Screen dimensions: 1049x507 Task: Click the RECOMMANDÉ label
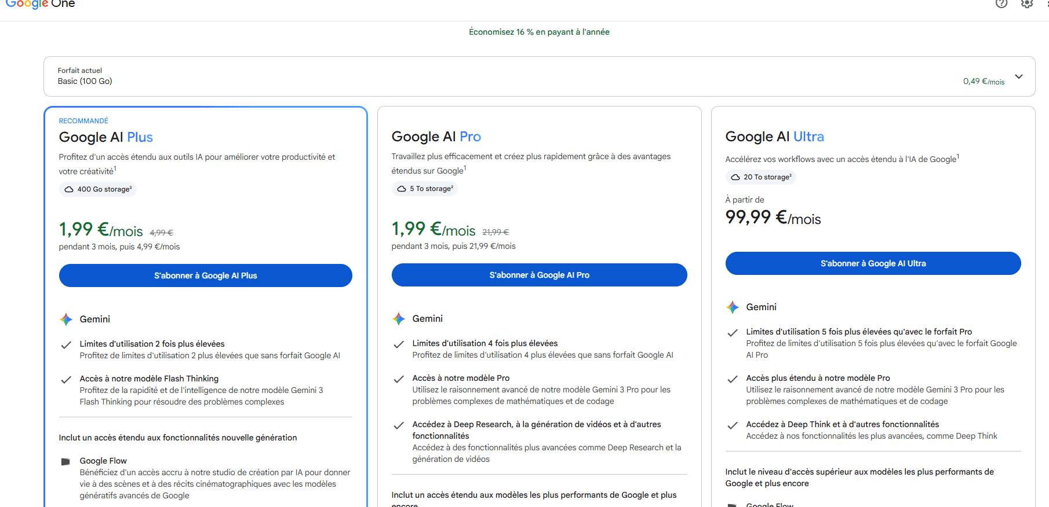click(x=83, y=121)
